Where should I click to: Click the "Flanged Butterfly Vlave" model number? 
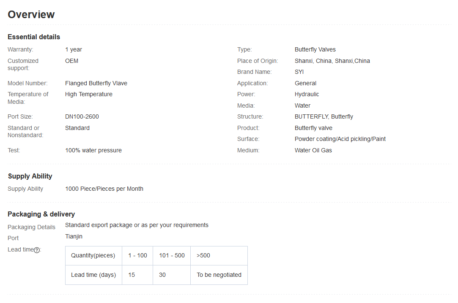tap(96, 83)
